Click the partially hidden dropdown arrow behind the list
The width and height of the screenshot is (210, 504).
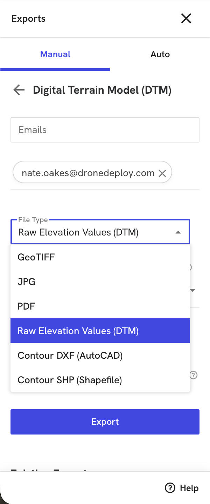pos(192,290)
